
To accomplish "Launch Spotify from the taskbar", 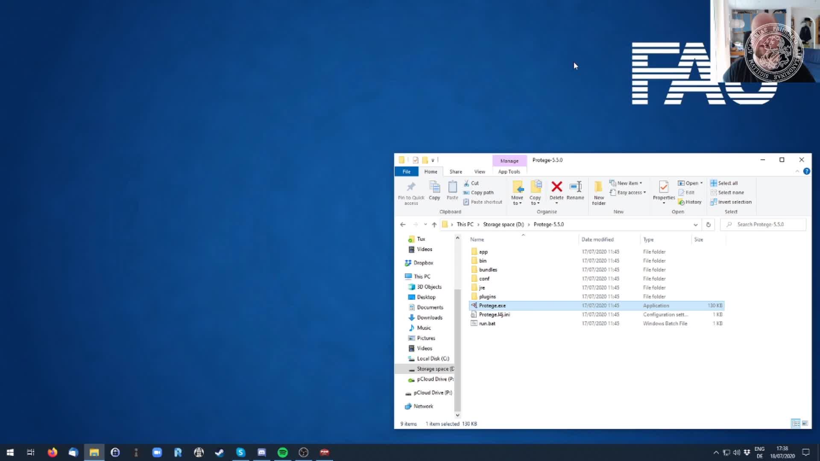I will [x=283, y=452].
